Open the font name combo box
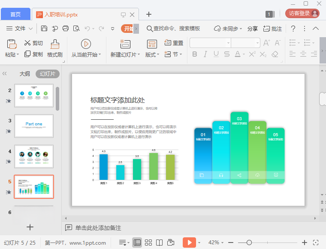Image resolution: width=326 pixels, height=249 pixels. pyautogui.click(x=210, y=43)
